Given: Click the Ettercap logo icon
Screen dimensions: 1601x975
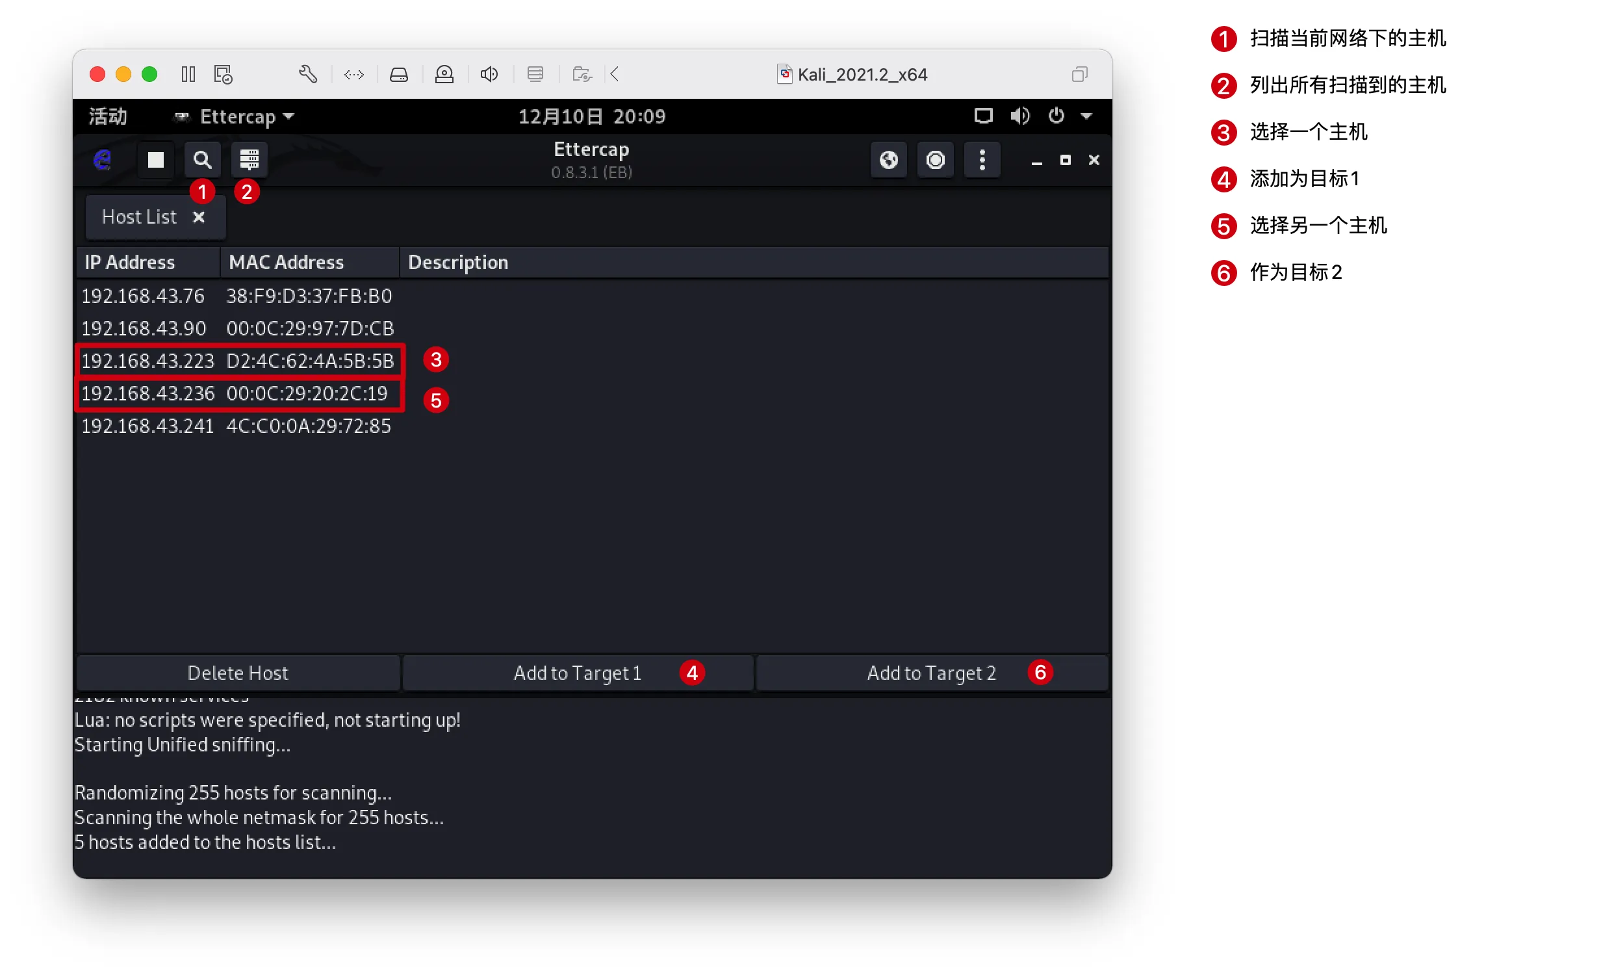Looking at the screenshot, I should [103, 160].
